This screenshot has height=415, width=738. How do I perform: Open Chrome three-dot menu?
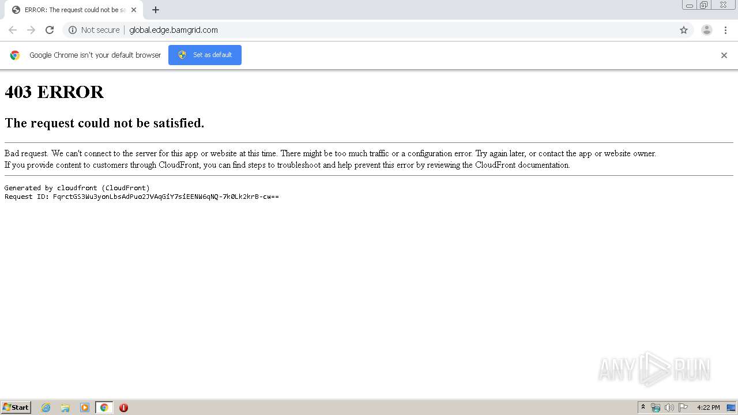coord(725,30)
